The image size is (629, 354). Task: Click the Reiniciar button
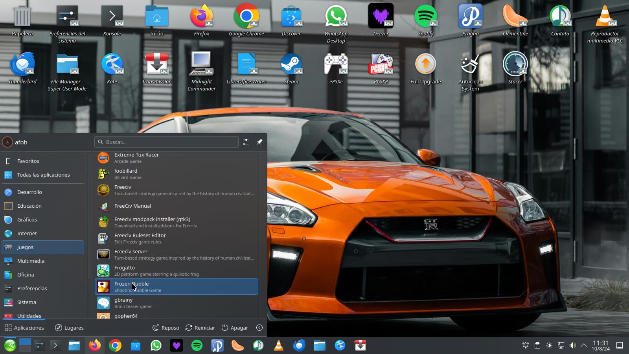tap(200, 328)
